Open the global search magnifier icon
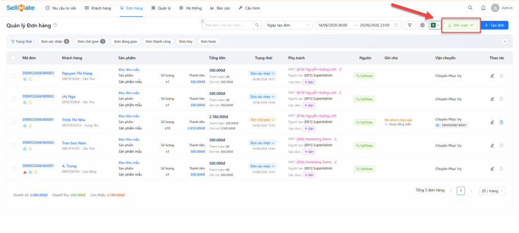Viewport: 519px width, 233px height. [x=470, y=8]
